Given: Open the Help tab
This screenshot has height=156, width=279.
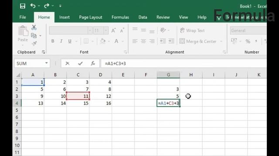Looking at the screenshot, I should tap(202, 17).
